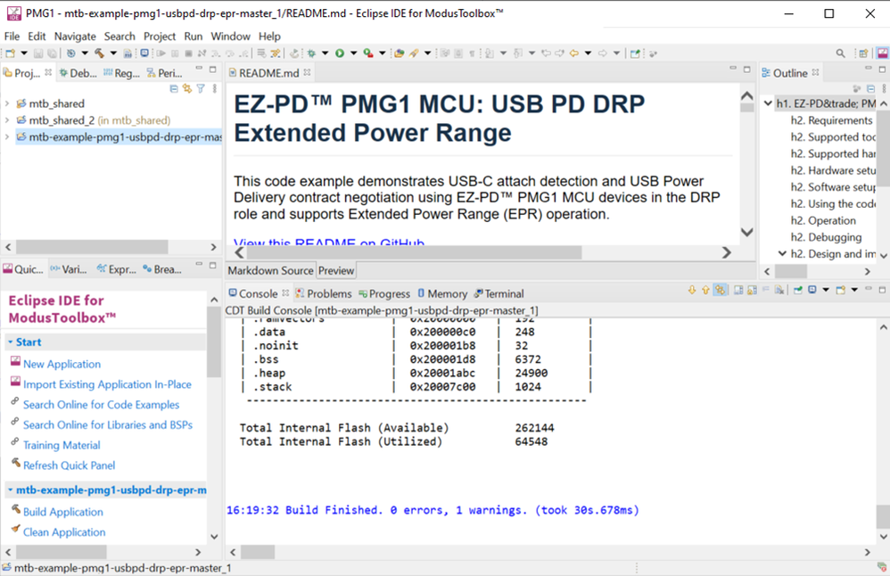Viewport: 890px width, 576px height.
Task: Toggle Pin Console icon
Action: point(798,290)
